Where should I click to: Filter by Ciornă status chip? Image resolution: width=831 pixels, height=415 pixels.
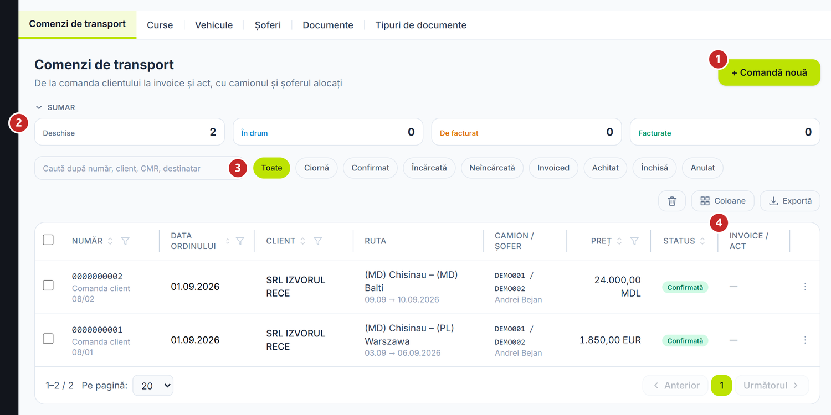pyautogui.click(x=316, y=168)
